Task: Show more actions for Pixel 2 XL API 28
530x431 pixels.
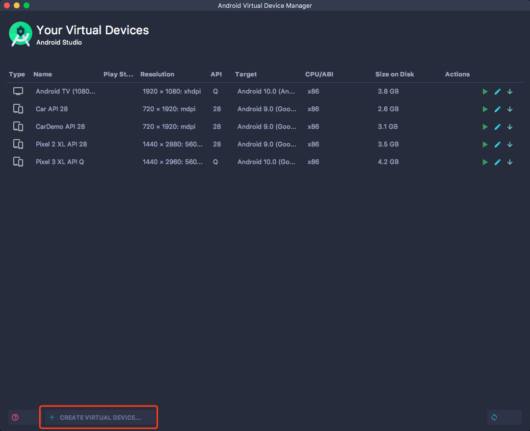Action: (510, 144)
